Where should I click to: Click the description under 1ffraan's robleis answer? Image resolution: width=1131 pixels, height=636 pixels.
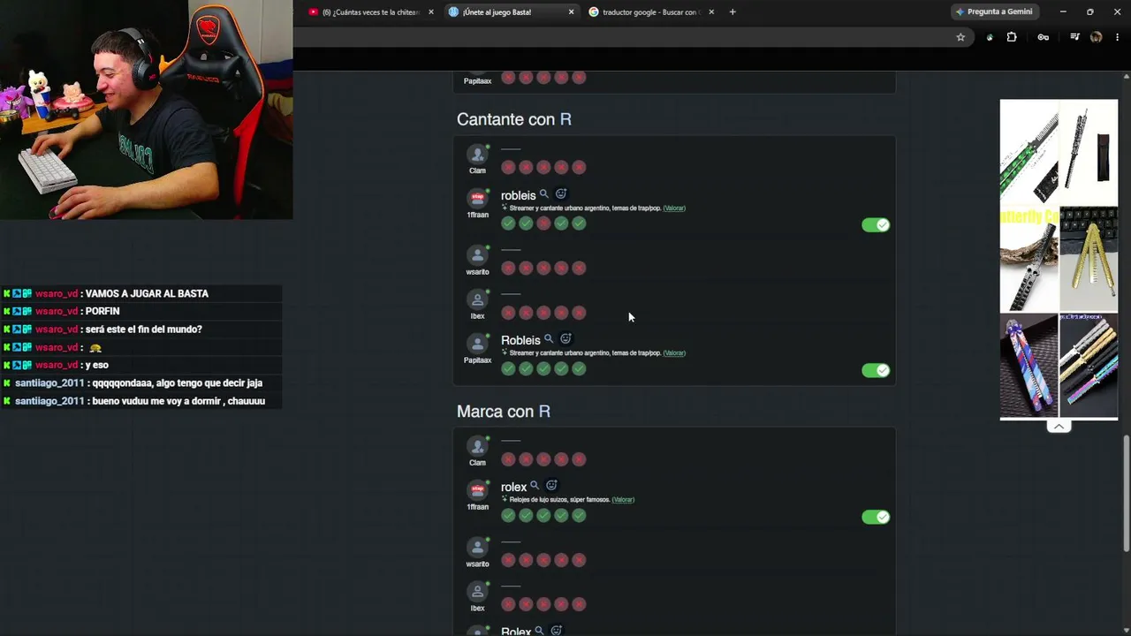tap(585, 208)
